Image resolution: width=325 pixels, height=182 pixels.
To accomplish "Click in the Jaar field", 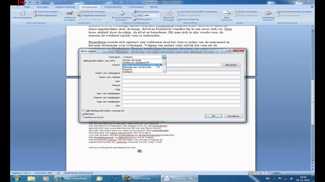I will tap(181, 81).
